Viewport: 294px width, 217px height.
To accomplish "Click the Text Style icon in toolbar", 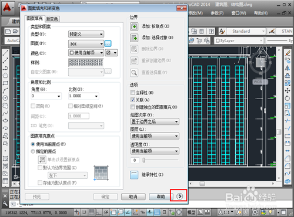I will point(222,31).
